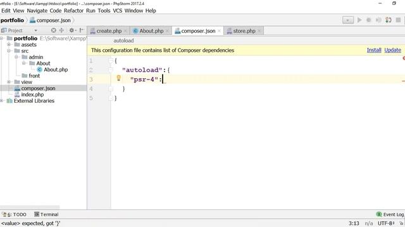Open the Help menu
Viewport: 405px width, 227px height.
point(151,11)
